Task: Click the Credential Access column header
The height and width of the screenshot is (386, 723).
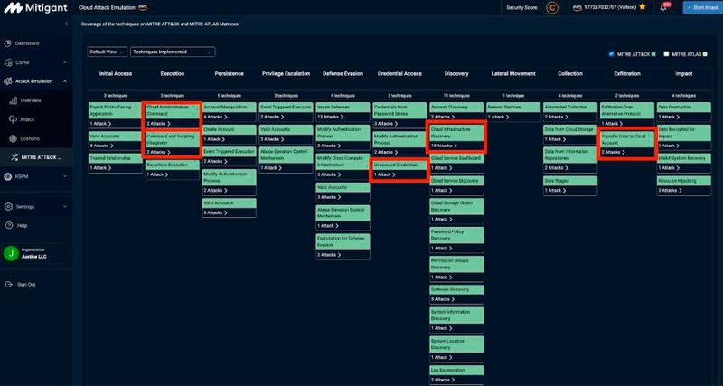Action: point(399,74)
